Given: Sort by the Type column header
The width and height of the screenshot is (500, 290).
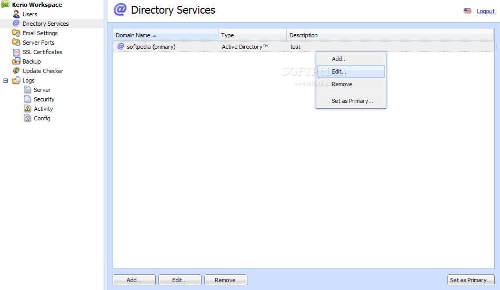Looking at the screenshot, I should click(x=252, y=35).
